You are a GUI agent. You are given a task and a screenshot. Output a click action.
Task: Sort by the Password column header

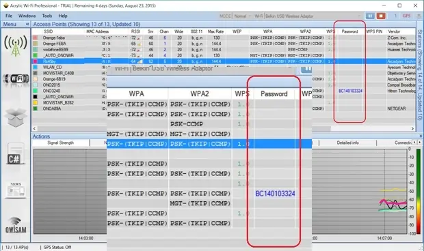(x=349, y=31)
